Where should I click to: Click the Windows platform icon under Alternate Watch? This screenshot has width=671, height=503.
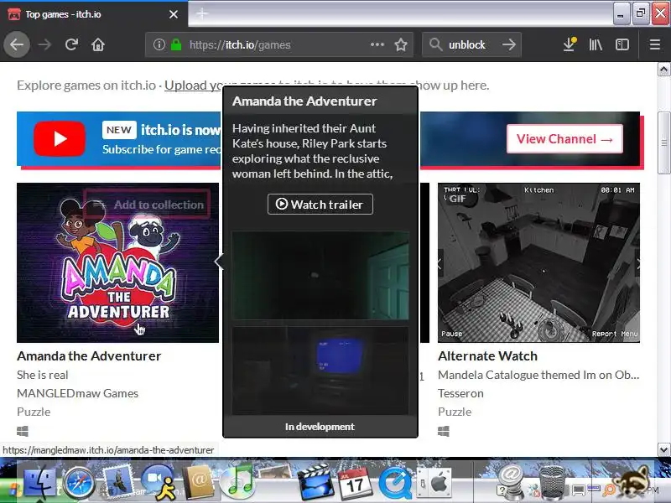click(x=444, y=431)
